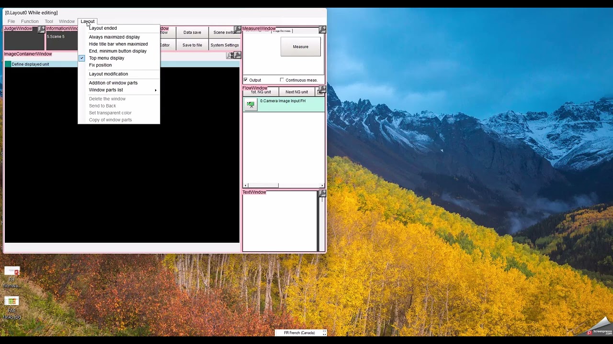Click the ImageContainerWindow magnifier zoom icon
This screenshot has width=613, height=344.
(x=230, y=55)
